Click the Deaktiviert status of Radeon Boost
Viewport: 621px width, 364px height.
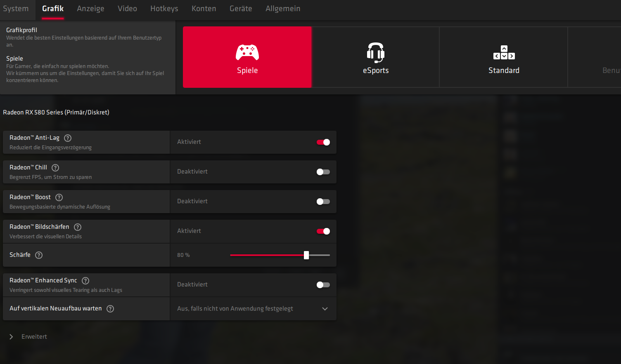(192, 201)
